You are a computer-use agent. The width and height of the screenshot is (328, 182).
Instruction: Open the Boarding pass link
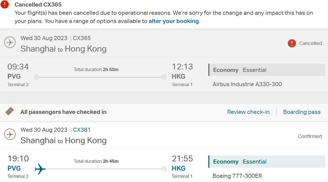pyautogui.click(x=302, y=112)
